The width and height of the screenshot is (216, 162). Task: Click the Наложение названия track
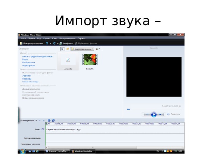coord(115,144)
